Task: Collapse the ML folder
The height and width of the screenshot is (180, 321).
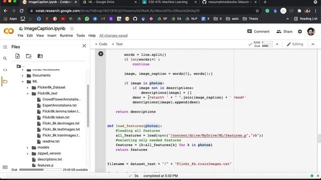Action: pos(23,81)
